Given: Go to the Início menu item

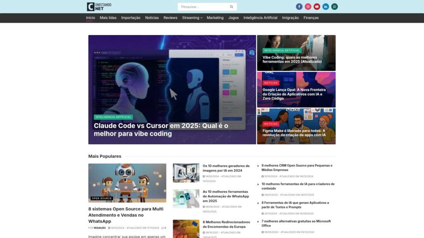Looking at the screenshot, I should pos(90,18).
